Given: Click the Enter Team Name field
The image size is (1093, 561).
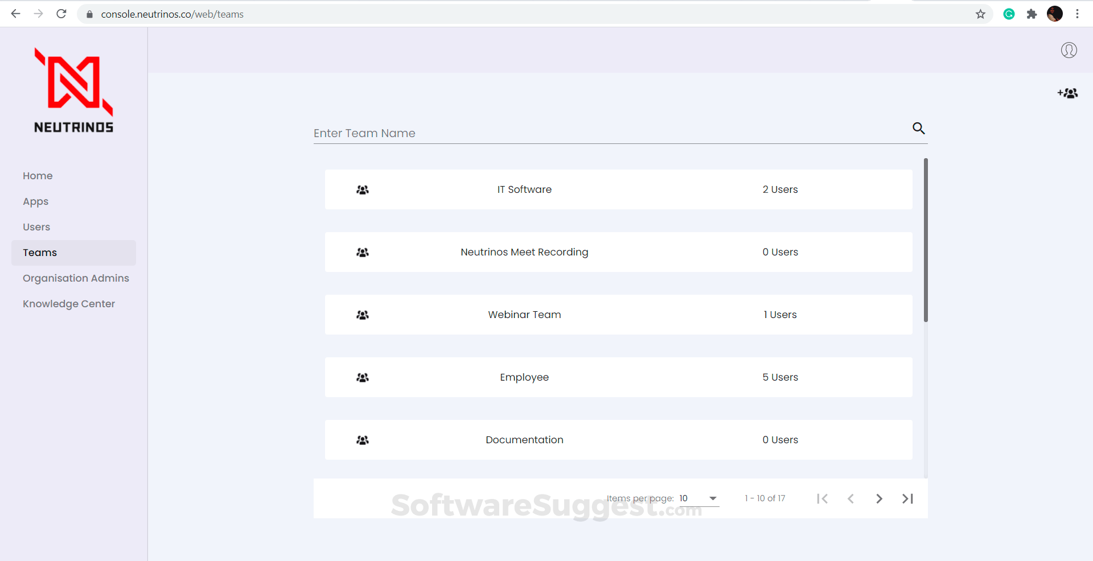Looking at the screenshot, I should pos(609,133).
